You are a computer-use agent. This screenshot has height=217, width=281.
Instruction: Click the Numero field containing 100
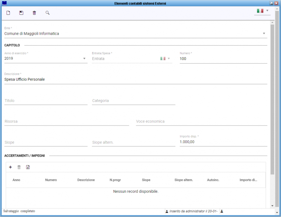point(223,59)
